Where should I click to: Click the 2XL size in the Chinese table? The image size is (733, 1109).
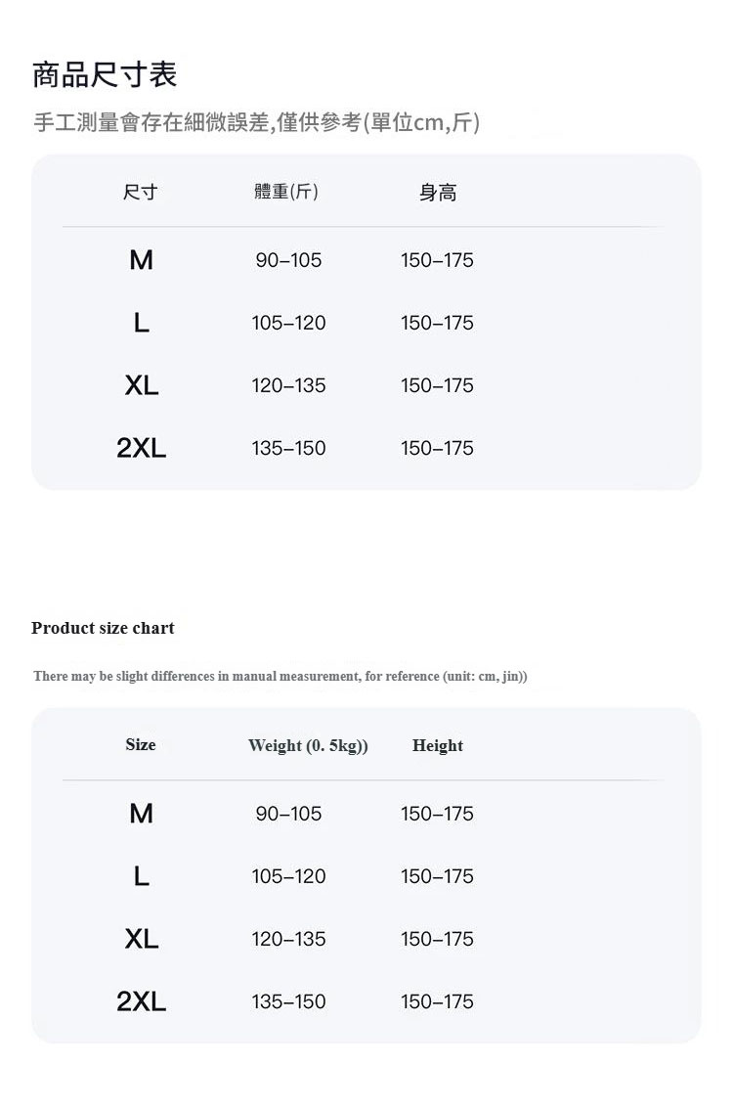coord(142,448)
